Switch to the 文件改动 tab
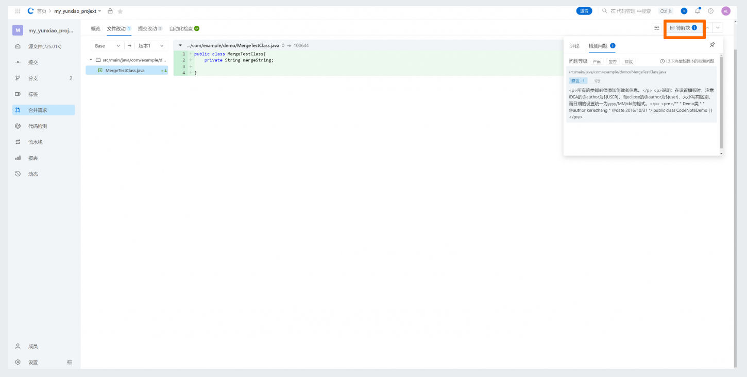The height and width of the screenshot is (377, 747). (119, 28)
